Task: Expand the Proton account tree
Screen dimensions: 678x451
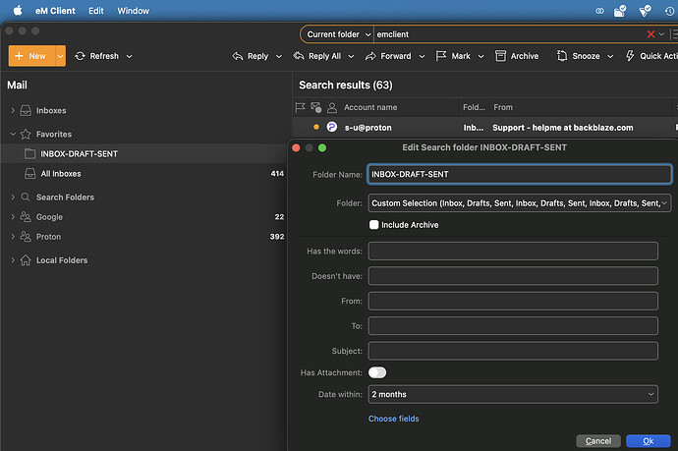Action: (13, 237)
